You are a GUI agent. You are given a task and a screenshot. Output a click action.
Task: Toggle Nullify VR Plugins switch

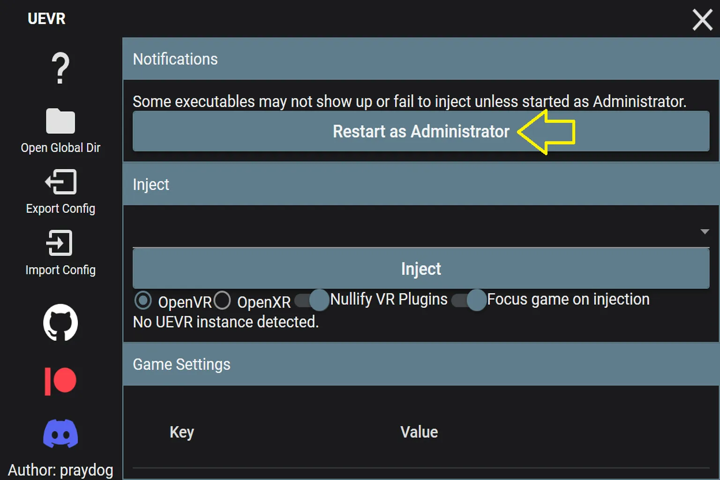pos(312,300)
